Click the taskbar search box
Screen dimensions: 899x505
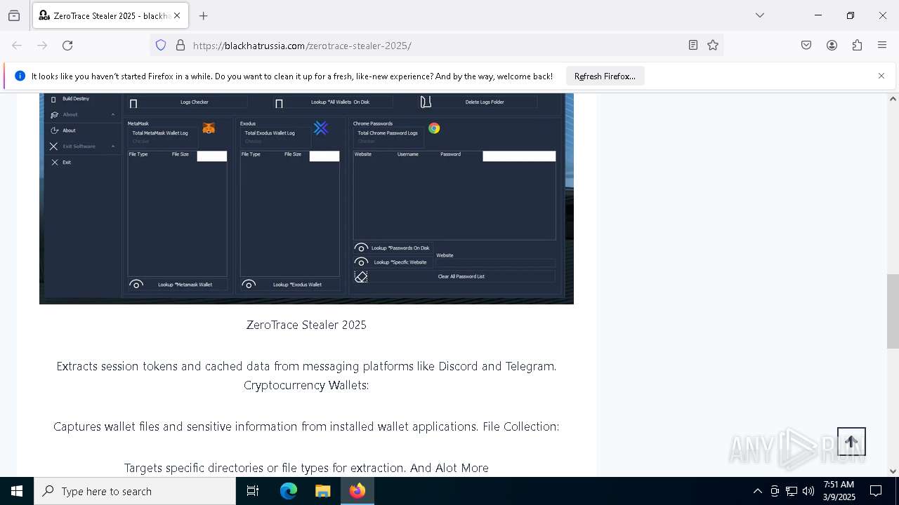135,491
